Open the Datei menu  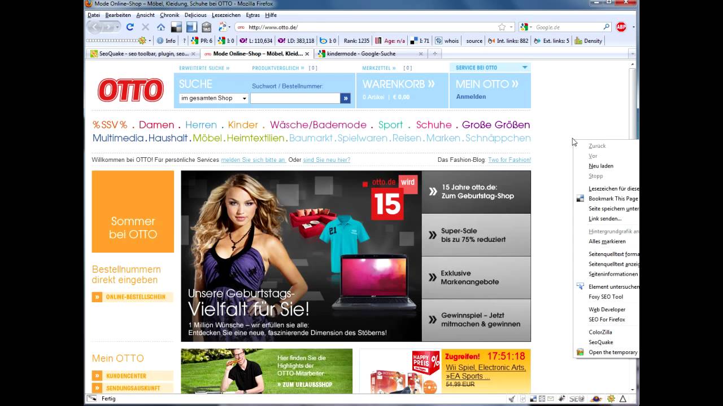(x=94, y=15)
